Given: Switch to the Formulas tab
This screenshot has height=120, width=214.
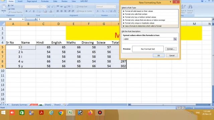Looking at the screenshot, I should (x=45, y=1).
